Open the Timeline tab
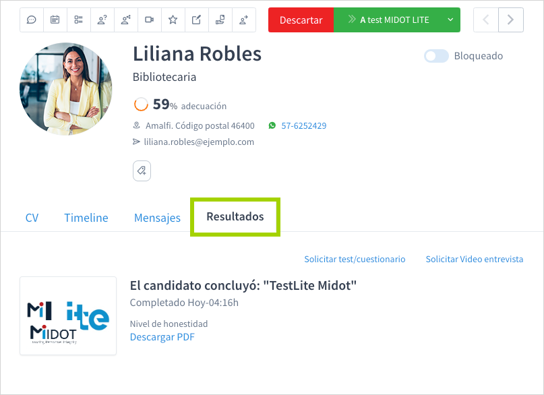 (x=86, y=218)
